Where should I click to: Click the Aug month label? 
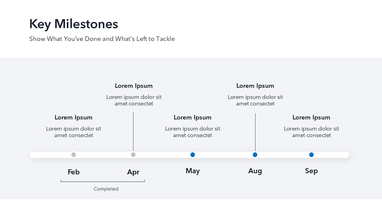255,171
